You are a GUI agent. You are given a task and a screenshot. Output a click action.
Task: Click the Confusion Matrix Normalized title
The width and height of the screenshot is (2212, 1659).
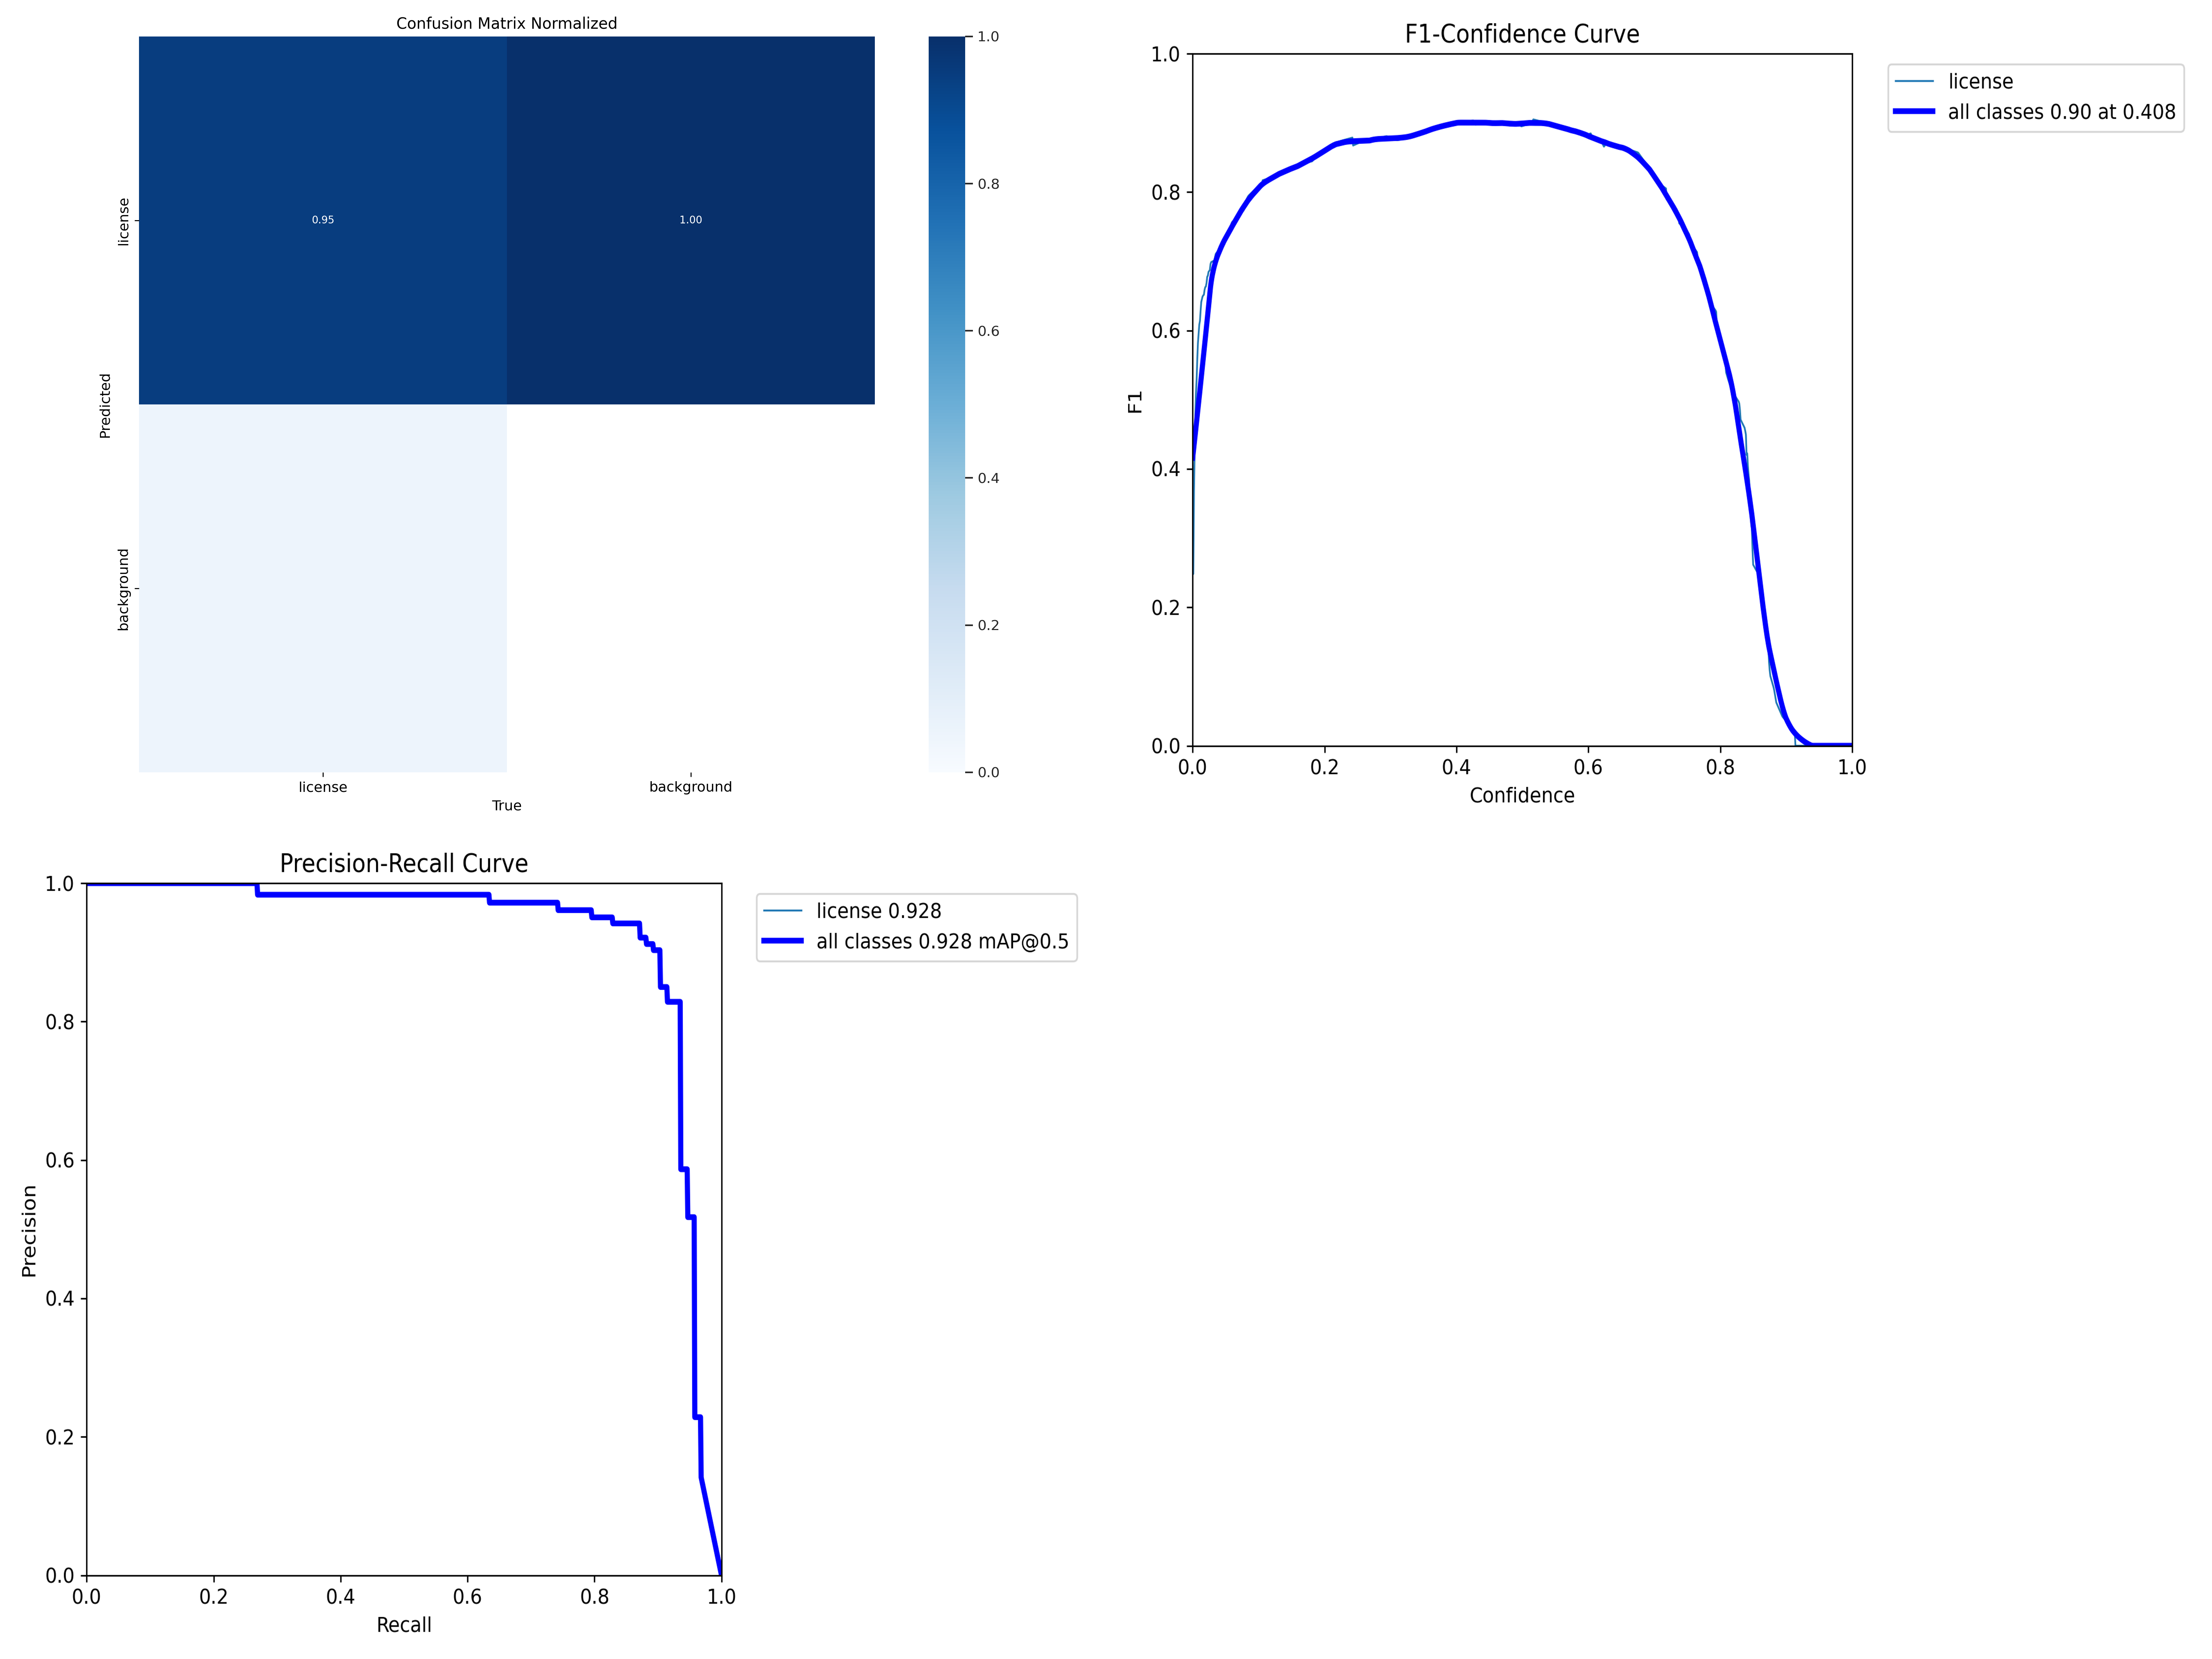[x=506, y=23]
